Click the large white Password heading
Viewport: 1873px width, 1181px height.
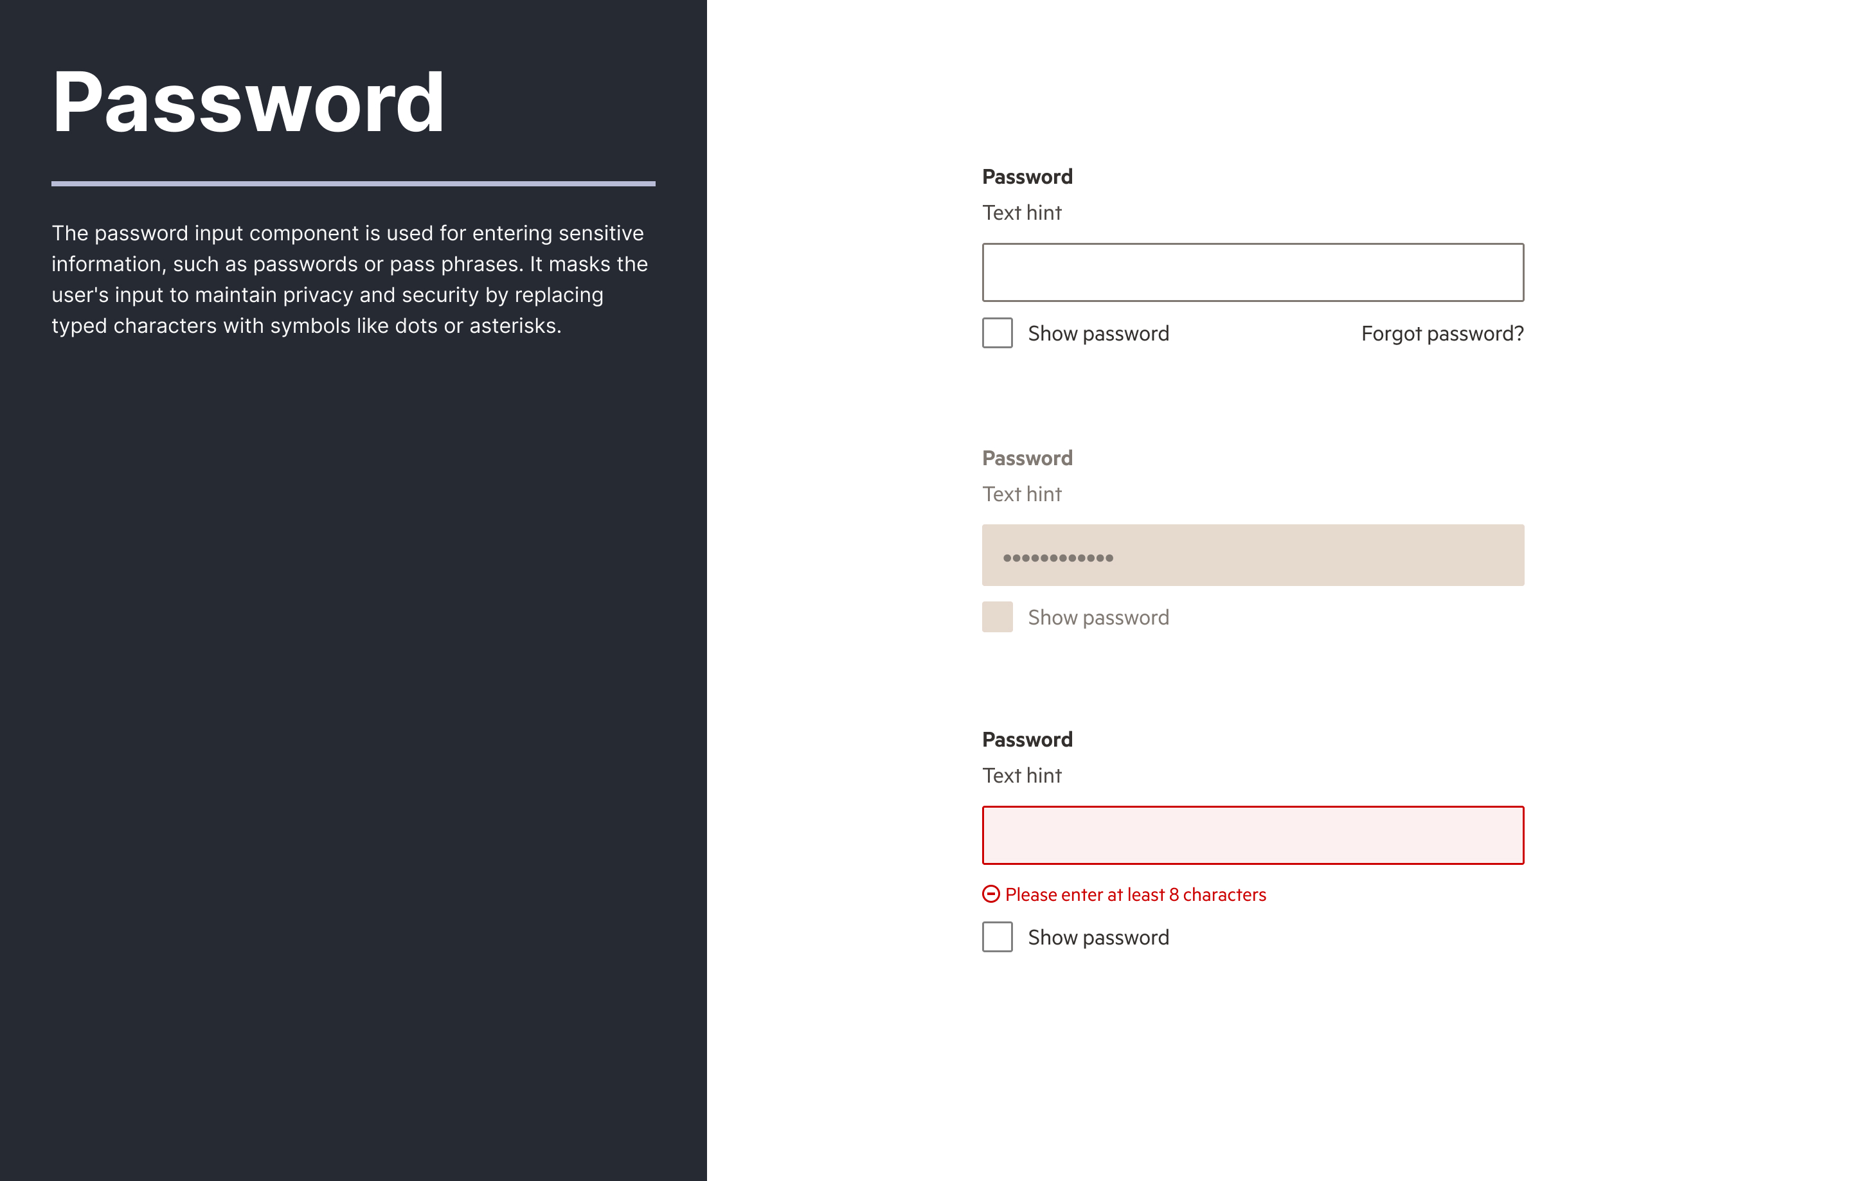coord(248,103)
